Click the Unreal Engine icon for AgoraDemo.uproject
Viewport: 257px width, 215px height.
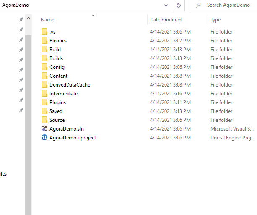point(44,138)
